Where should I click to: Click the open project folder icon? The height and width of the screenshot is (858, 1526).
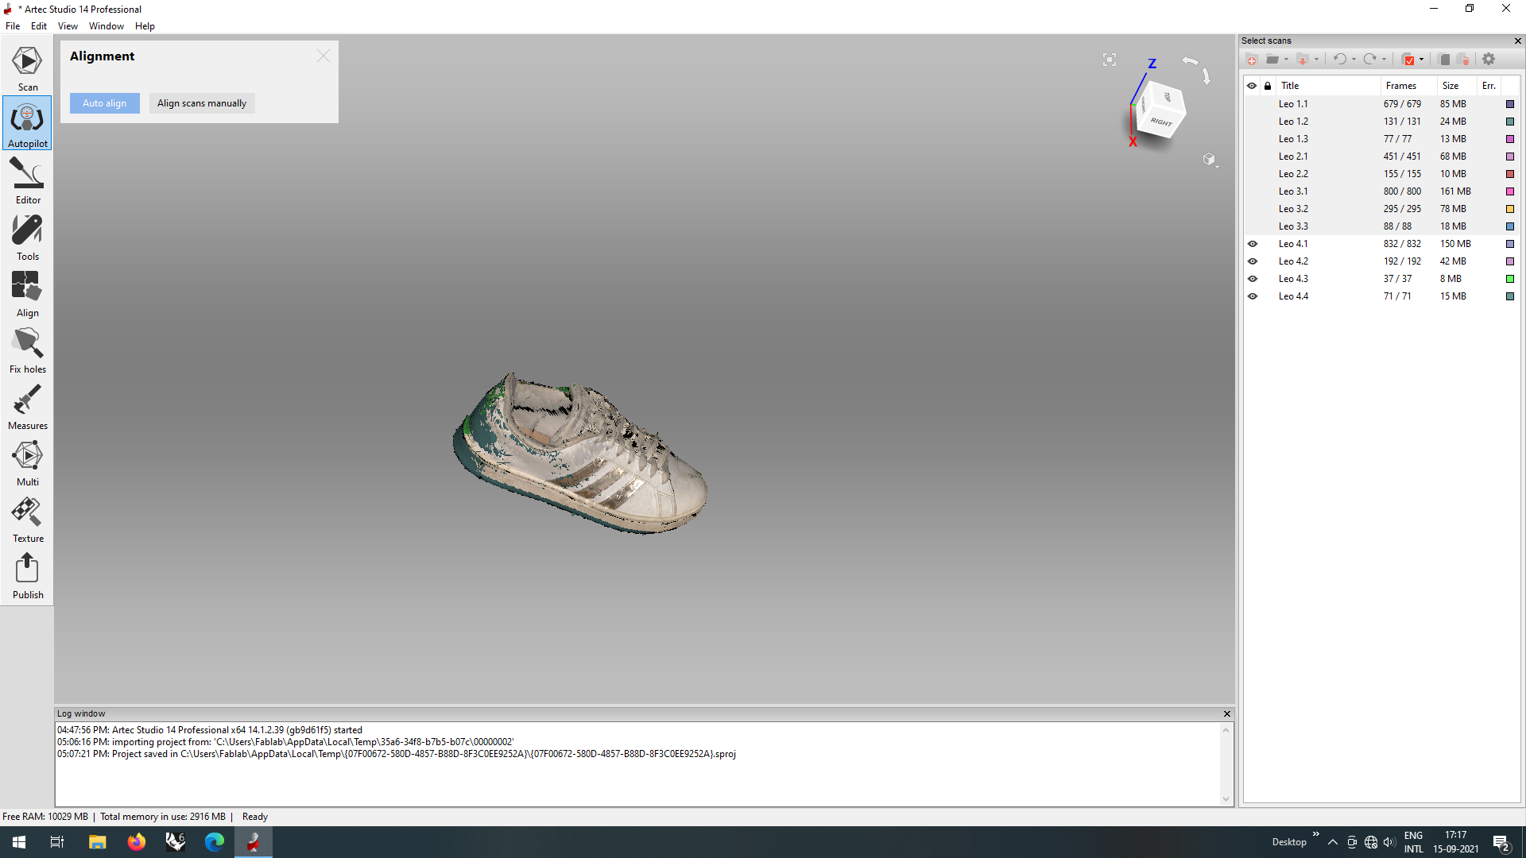pyautogui.click(x=1272, y=60)
